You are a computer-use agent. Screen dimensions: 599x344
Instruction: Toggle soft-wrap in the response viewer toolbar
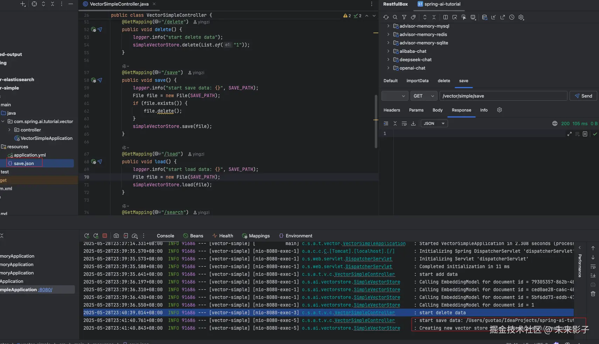pos(404,123)
